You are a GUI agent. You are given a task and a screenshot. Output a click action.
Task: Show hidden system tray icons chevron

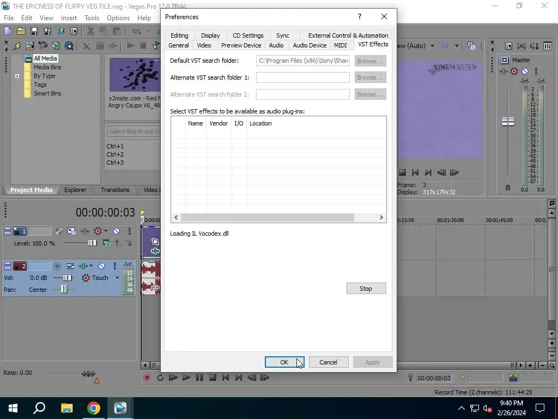coord(461,408)
